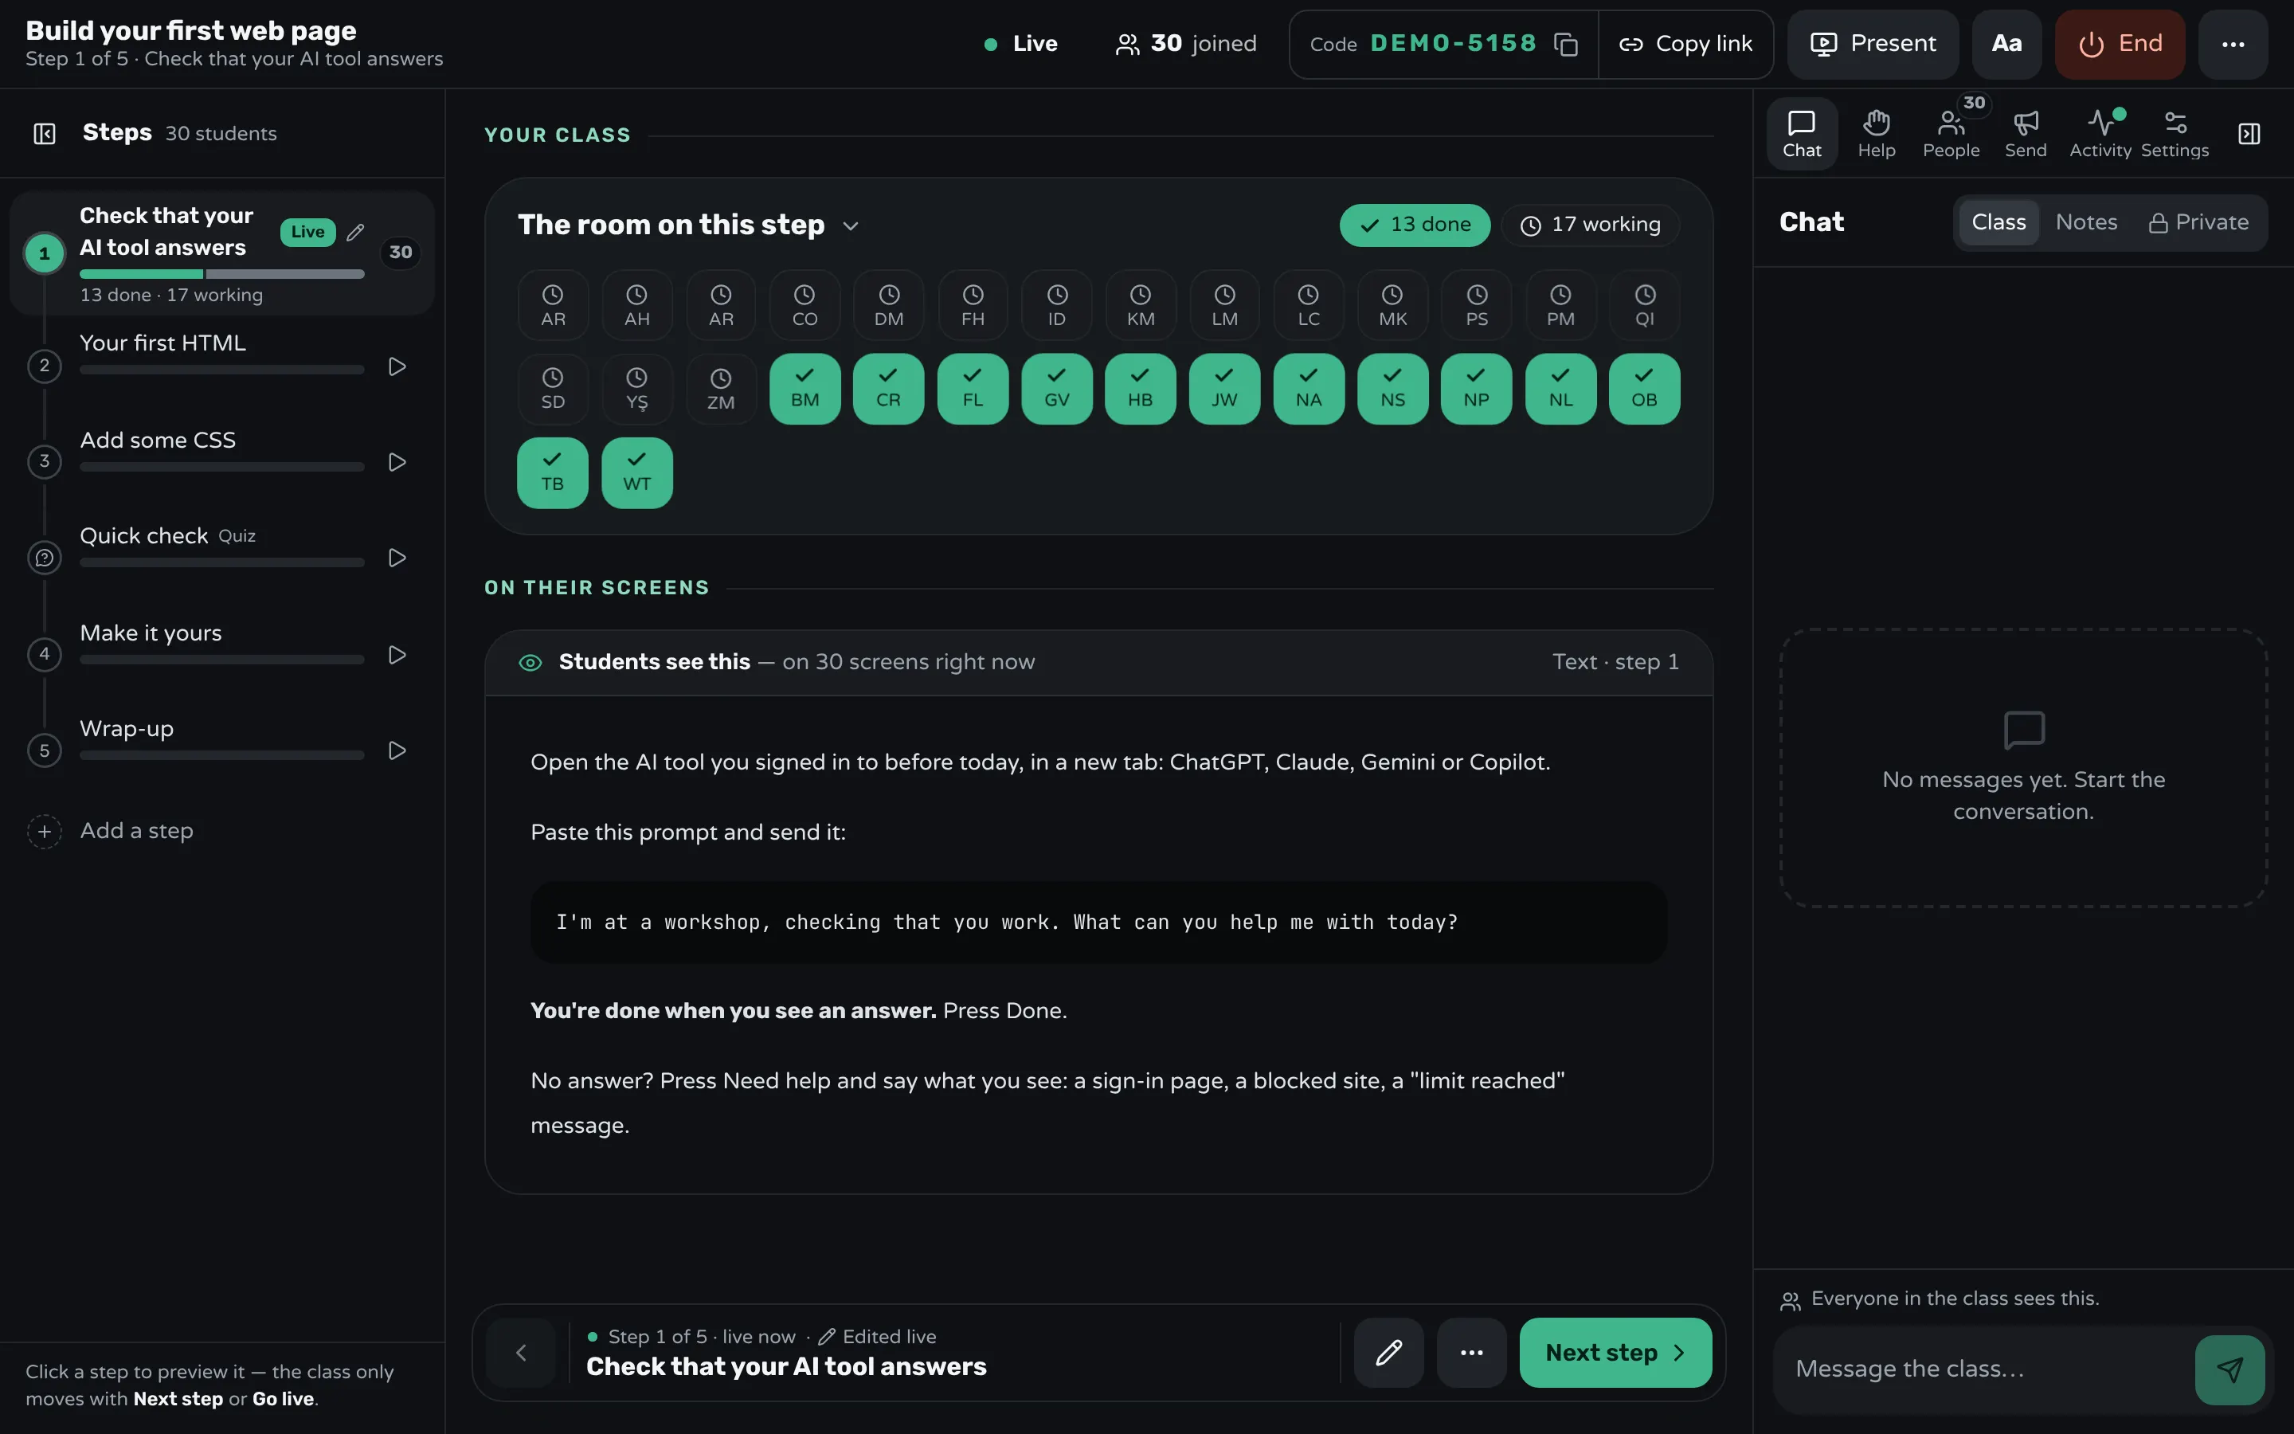Select the Private chat tab
The image size is (2294, 1434).
(2198, 222)
